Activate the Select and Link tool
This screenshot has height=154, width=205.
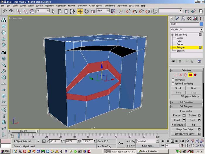click(19, 11)
